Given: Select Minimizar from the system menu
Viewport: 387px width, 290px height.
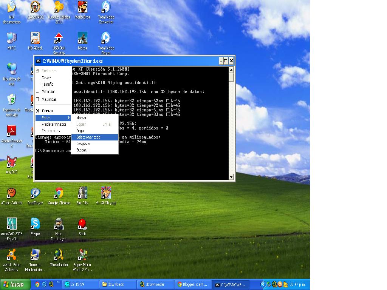Looking at the screenshot, I should point(53,91).
